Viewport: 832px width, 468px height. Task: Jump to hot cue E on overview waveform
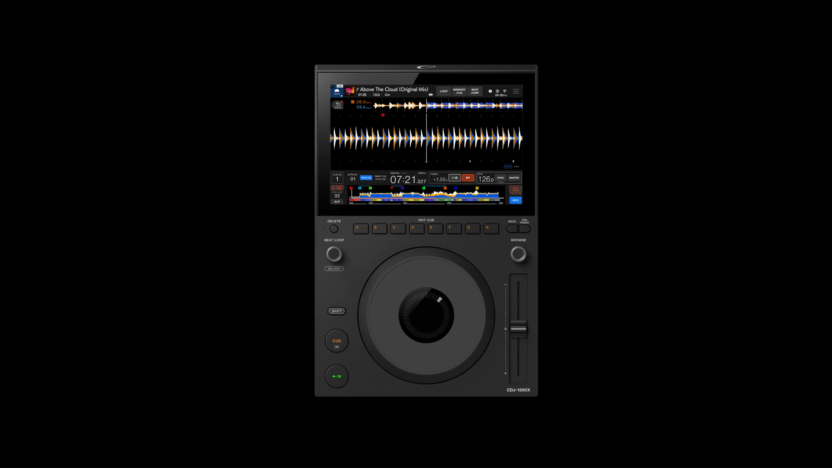coord(424,188)
